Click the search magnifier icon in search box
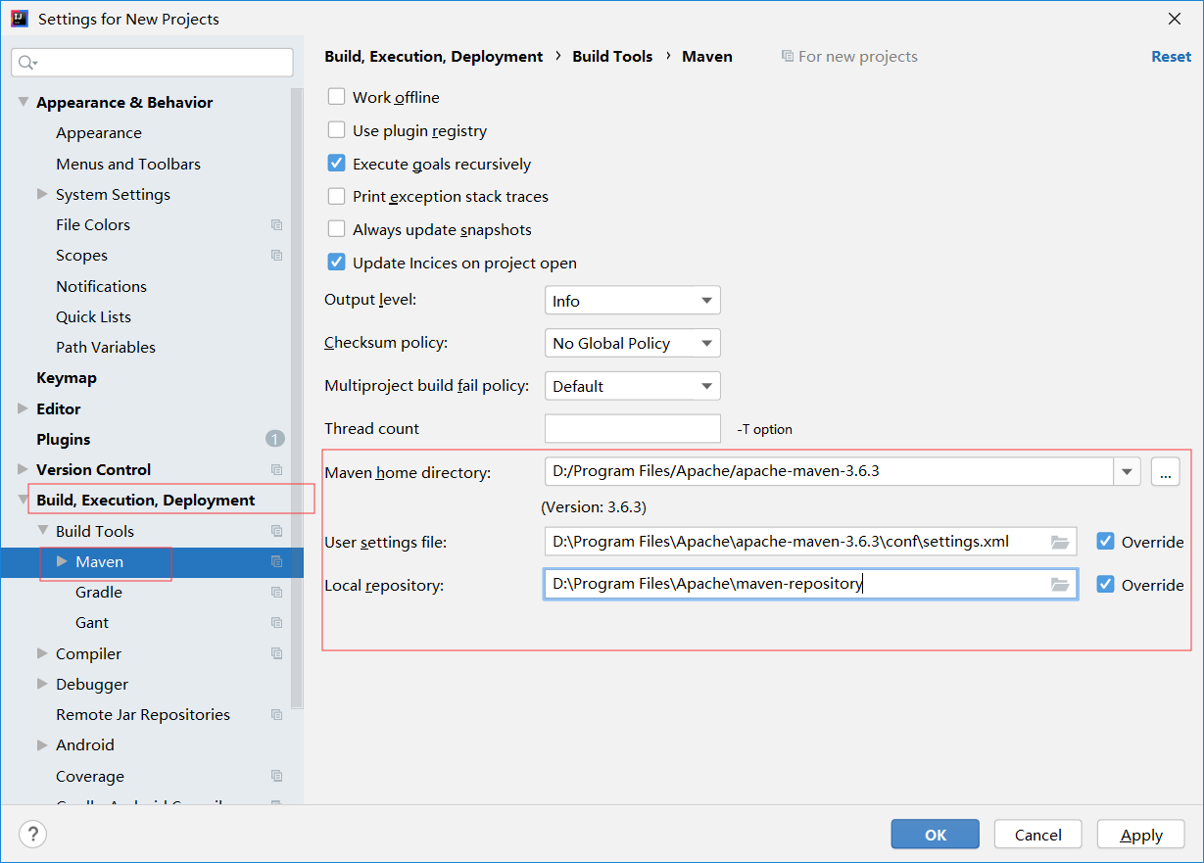Screen dimensions: 1204x863 (26, 63)
